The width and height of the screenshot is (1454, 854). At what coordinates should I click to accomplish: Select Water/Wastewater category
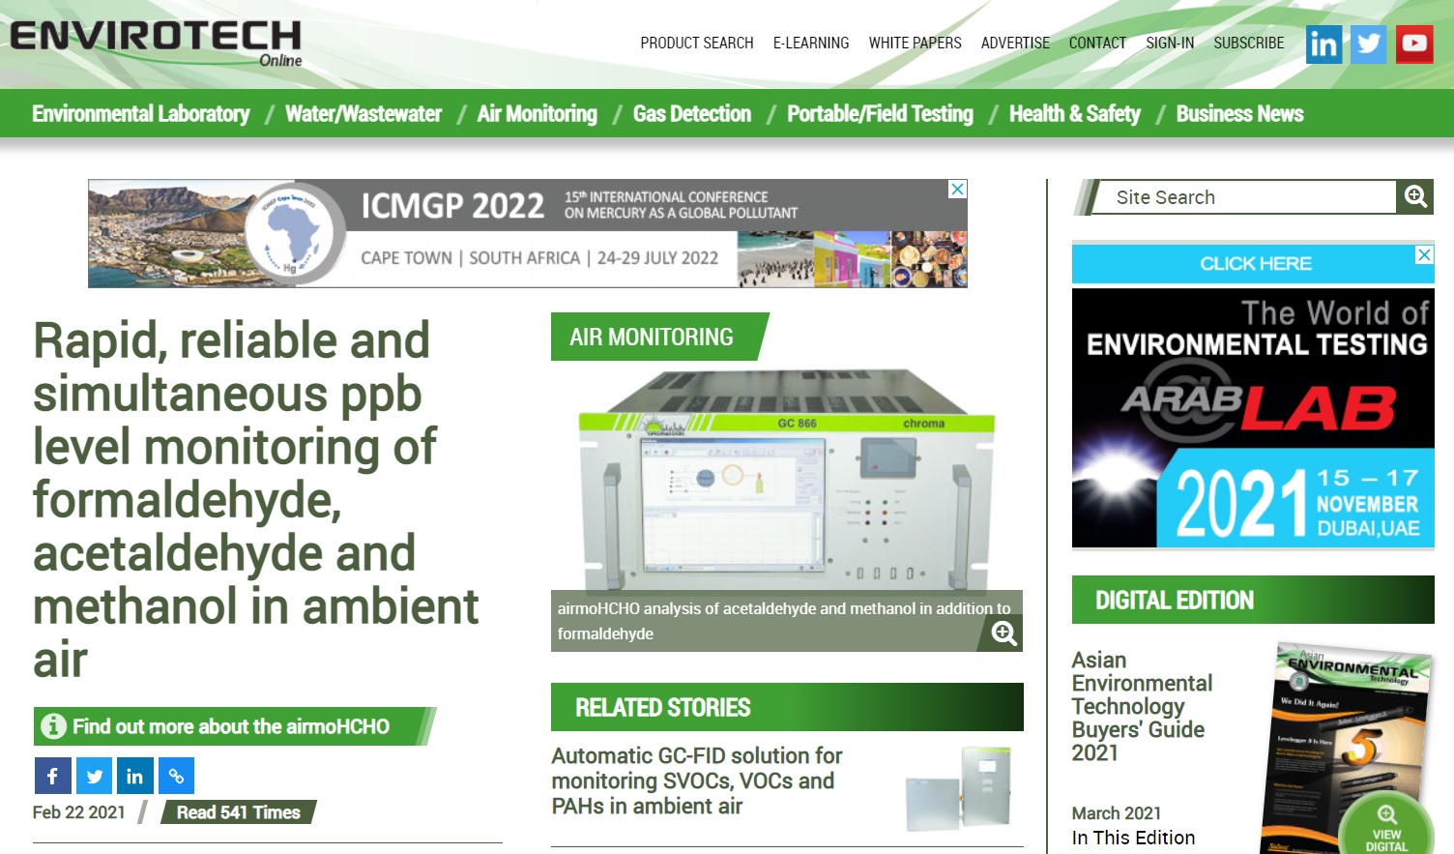tap(363, 114)
